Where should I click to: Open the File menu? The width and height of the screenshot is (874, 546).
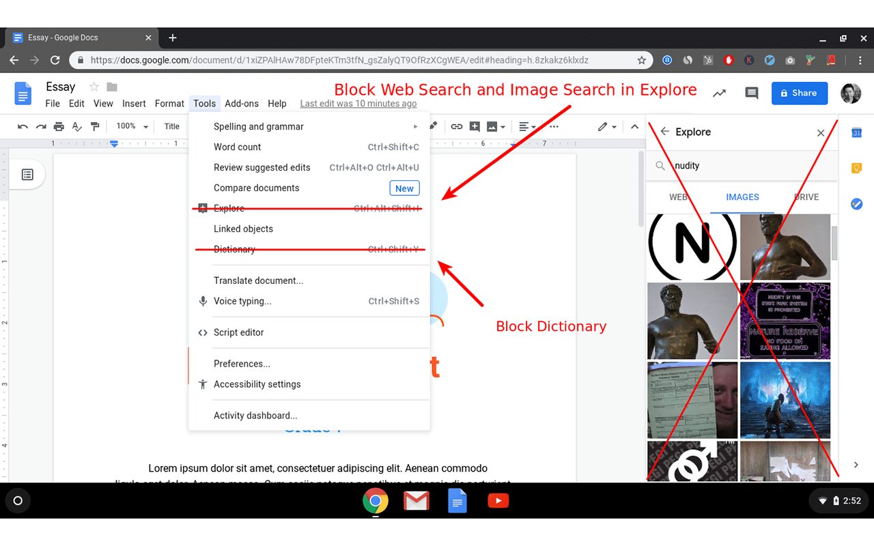click(53, 104)
